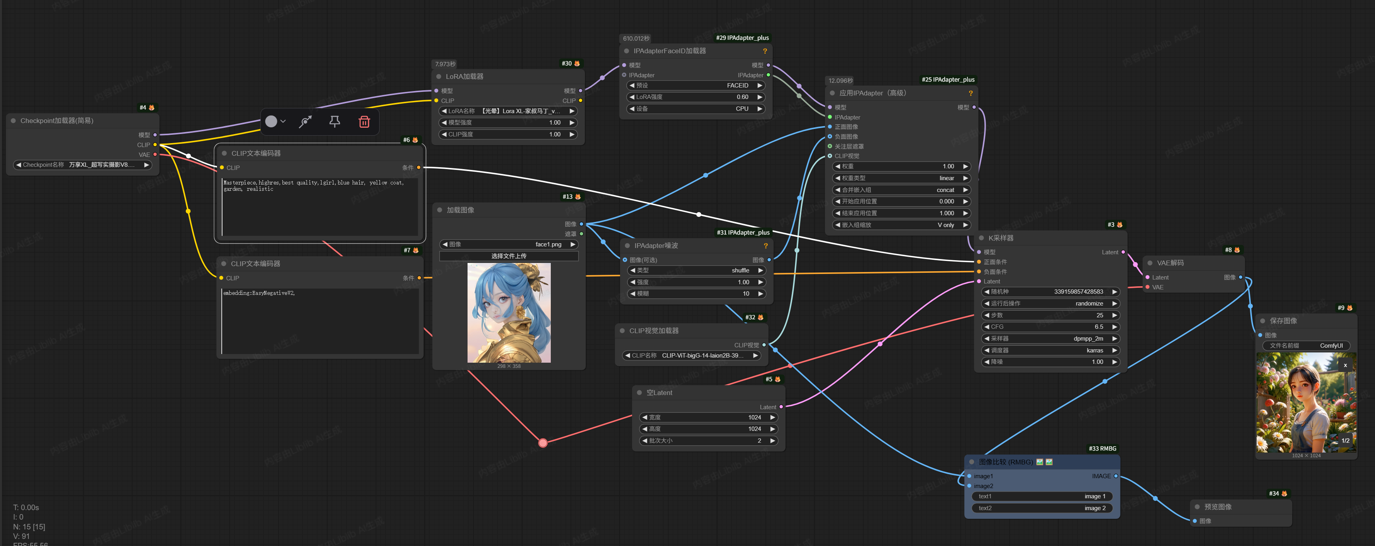Screen dimensions: 1375x546
Task: Delete selected node with red trash icon
Action: point(364,121)
